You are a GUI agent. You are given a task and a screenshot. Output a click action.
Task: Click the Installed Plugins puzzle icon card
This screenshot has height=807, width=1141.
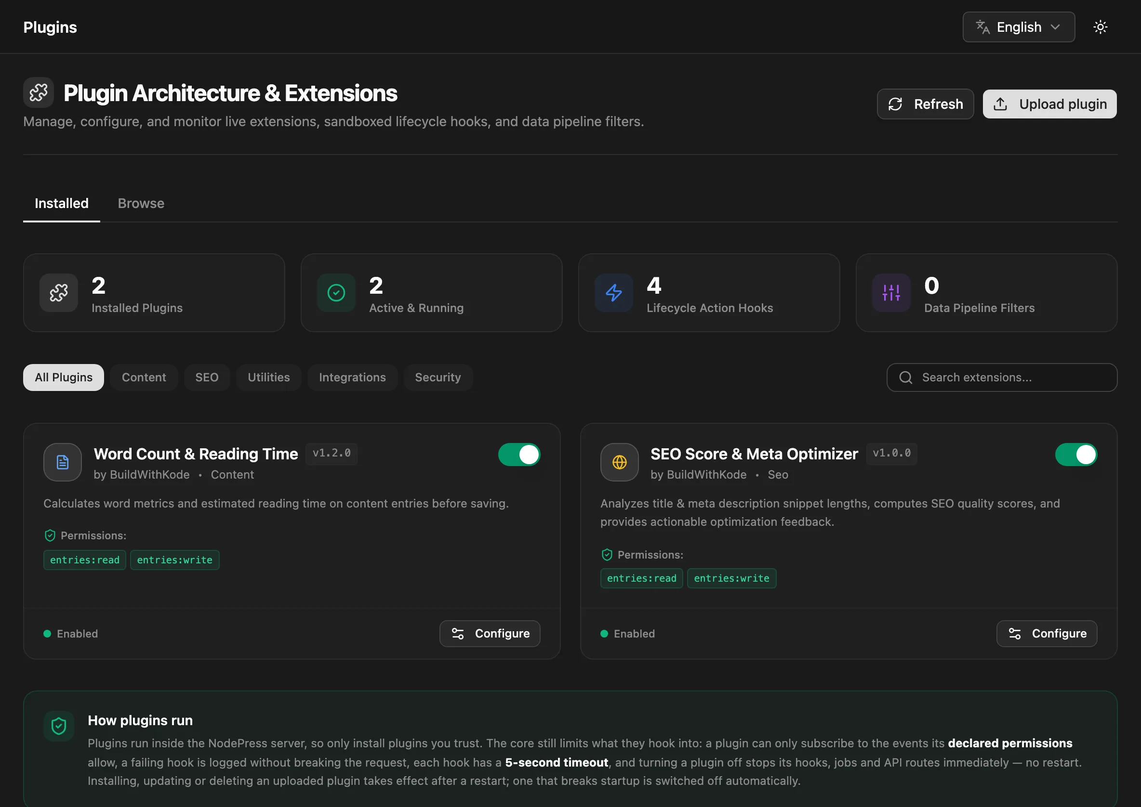[59, 293]
